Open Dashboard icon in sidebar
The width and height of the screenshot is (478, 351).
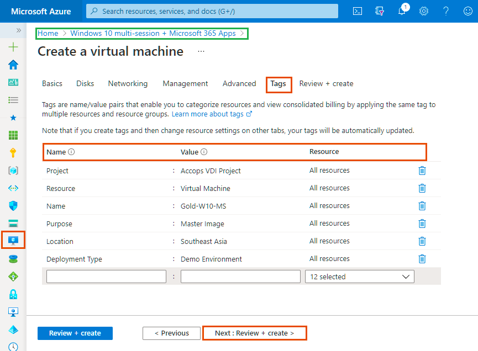point(13,82)
